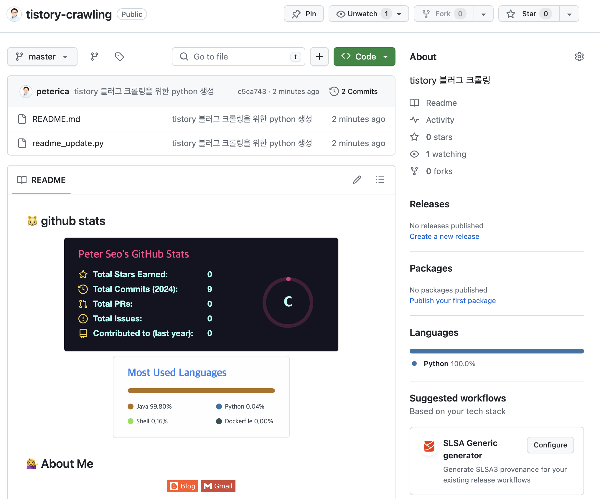Image resolution: width=600 pixels, height=499 pixels.
Task: Click the Create a new release link
Action: pos(444,237)
